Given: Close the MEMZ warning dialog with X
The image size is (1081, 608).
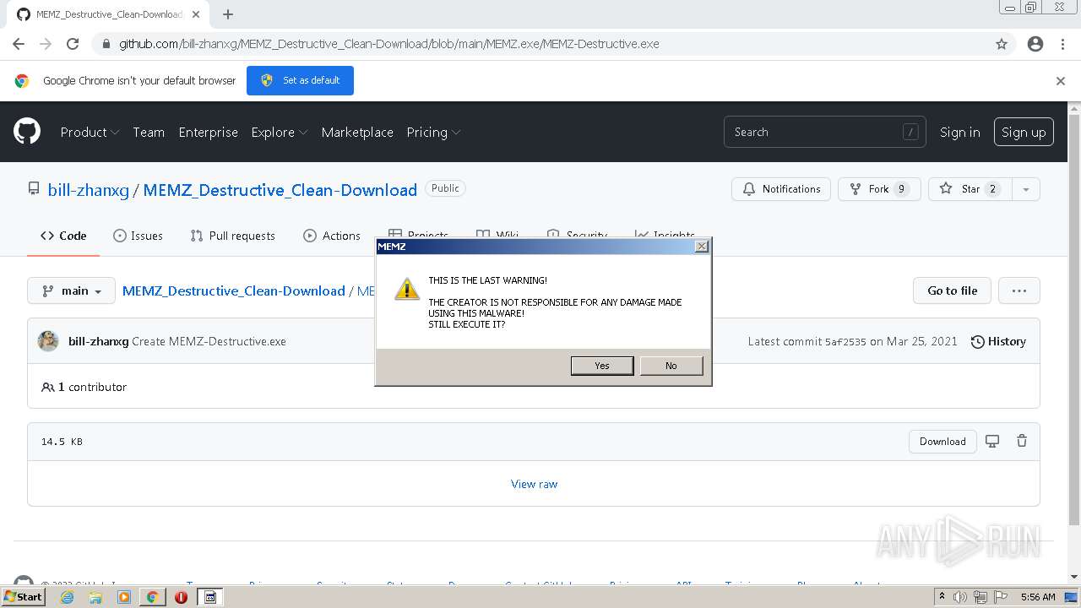Looking at the screenshot, I should pos(701,247).
